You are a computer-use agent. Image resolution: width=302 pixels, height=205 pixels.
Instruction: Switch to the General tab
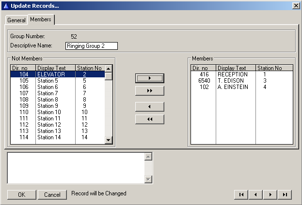[x=16, y=20]
